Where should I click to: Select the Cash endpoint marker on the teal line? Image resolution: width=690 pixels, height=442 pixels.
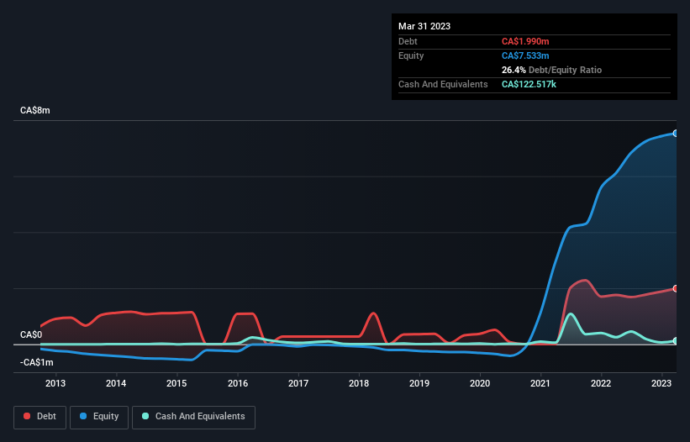[676, 341]
